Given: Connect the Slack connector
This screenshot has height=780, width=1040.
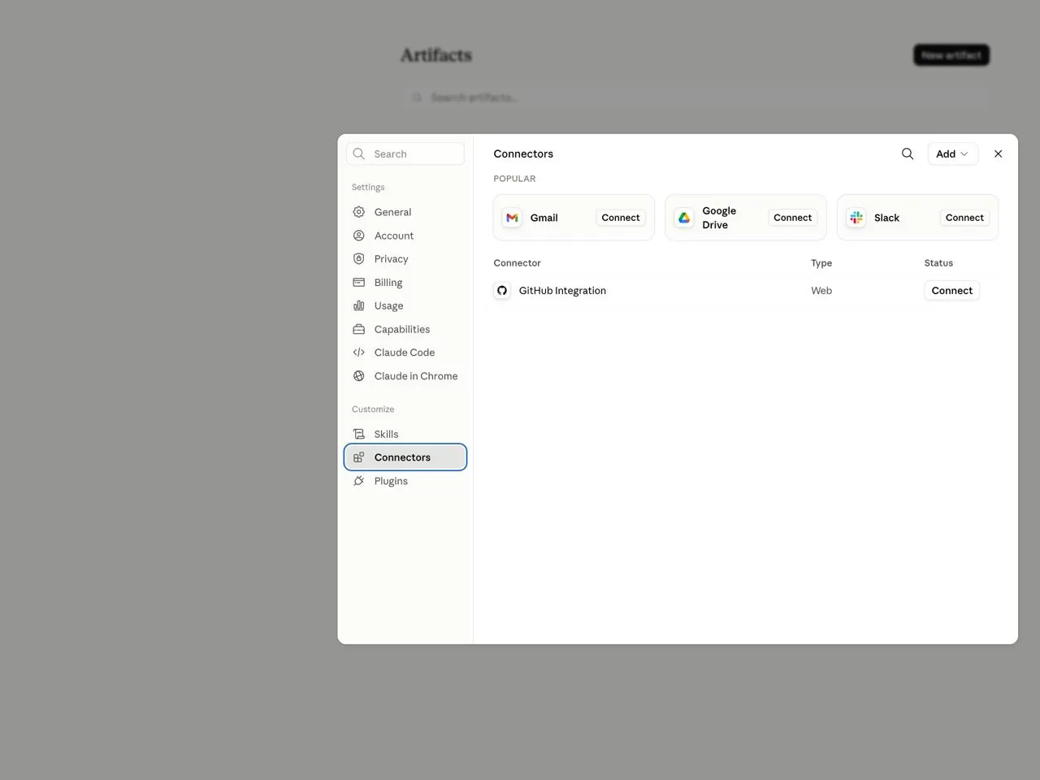Looking at the screenshot, I should tap(964, 218).
